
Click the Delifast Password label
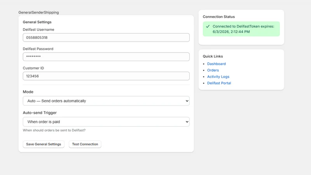pyautogui.click(x=38, y=49)
